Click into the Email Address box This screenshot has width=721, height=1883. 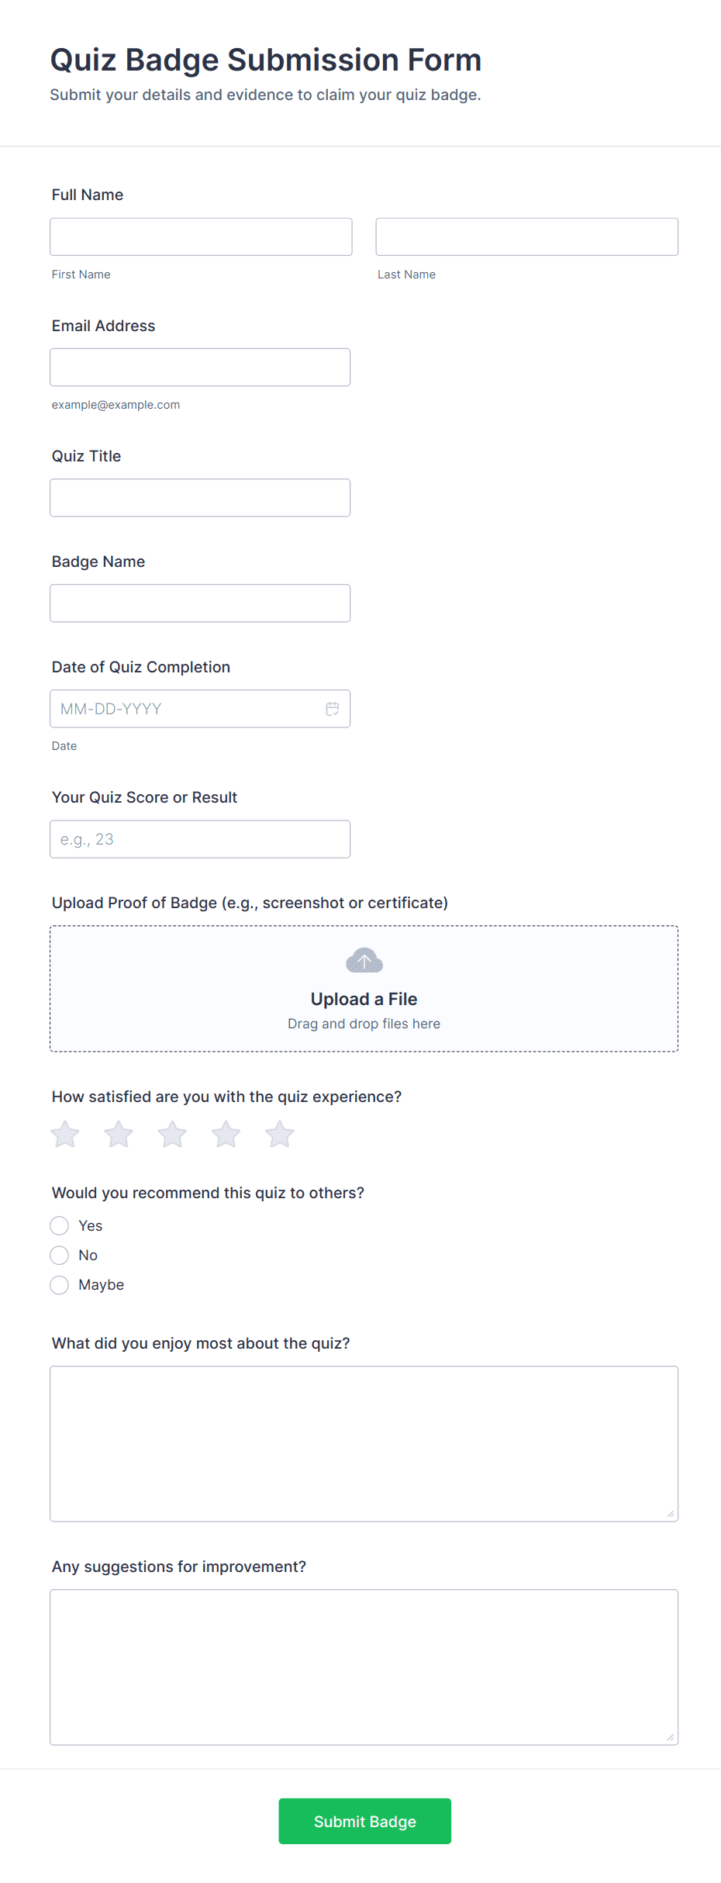200,367
